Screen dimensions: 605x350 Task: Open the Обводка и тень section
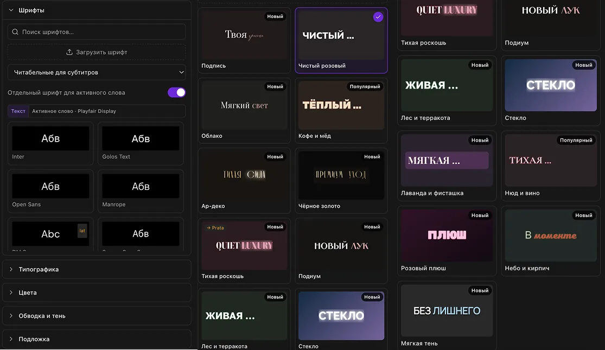(97, 316)
